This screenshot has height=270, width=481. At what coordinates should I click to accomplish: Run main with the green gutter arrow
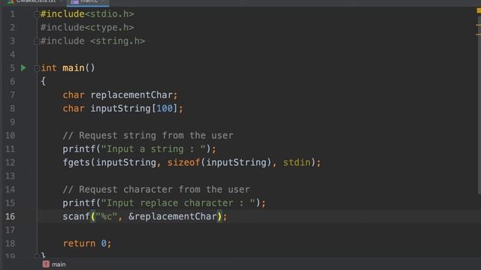click(x=23, y=68)
